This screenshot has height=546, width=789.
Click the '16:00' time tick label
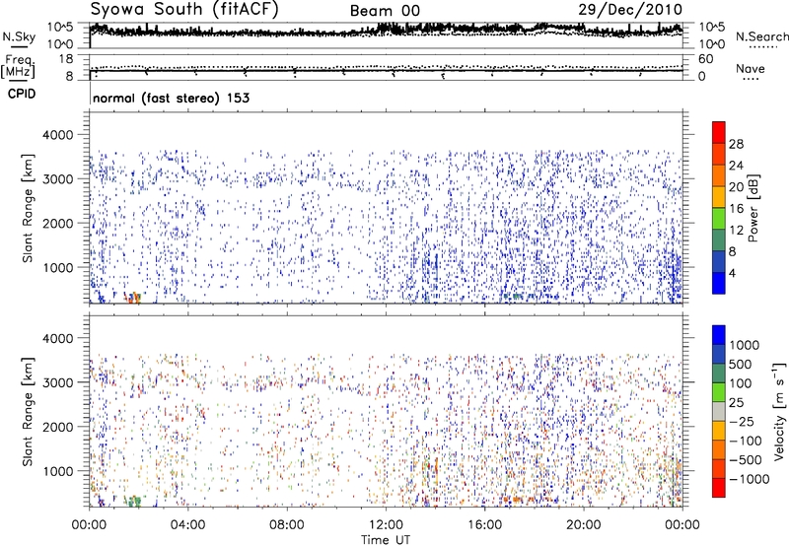tap(484, 525)
